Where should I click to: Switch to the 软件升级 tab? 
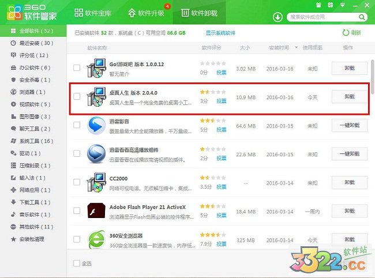146,13
